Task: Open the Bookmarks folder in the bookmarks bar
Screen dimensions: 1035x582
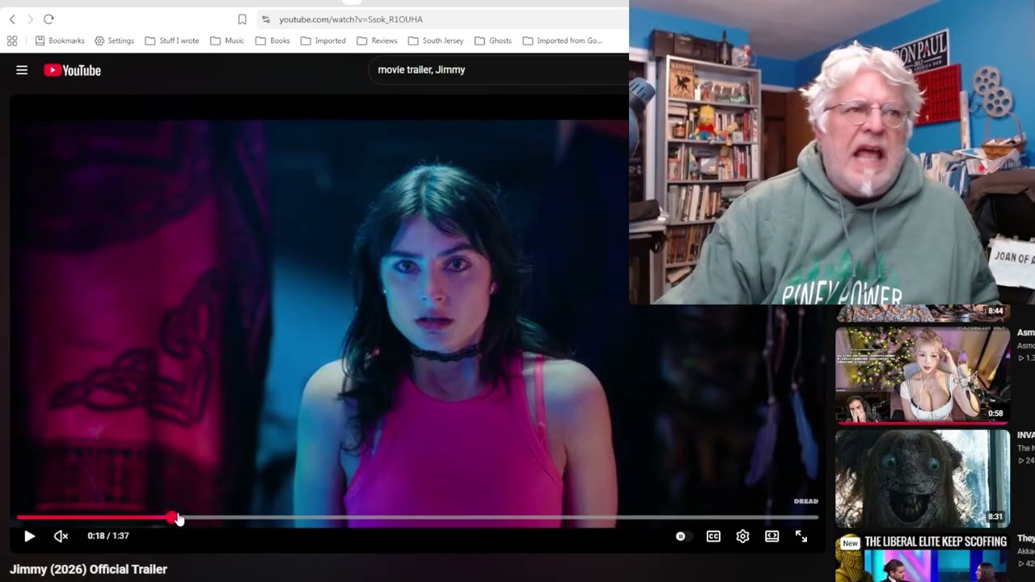Action: [60, 40]
